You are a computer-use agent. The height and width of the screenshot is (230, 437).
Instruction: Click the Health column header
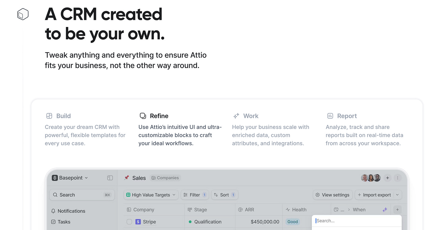(x=307, y=210)
